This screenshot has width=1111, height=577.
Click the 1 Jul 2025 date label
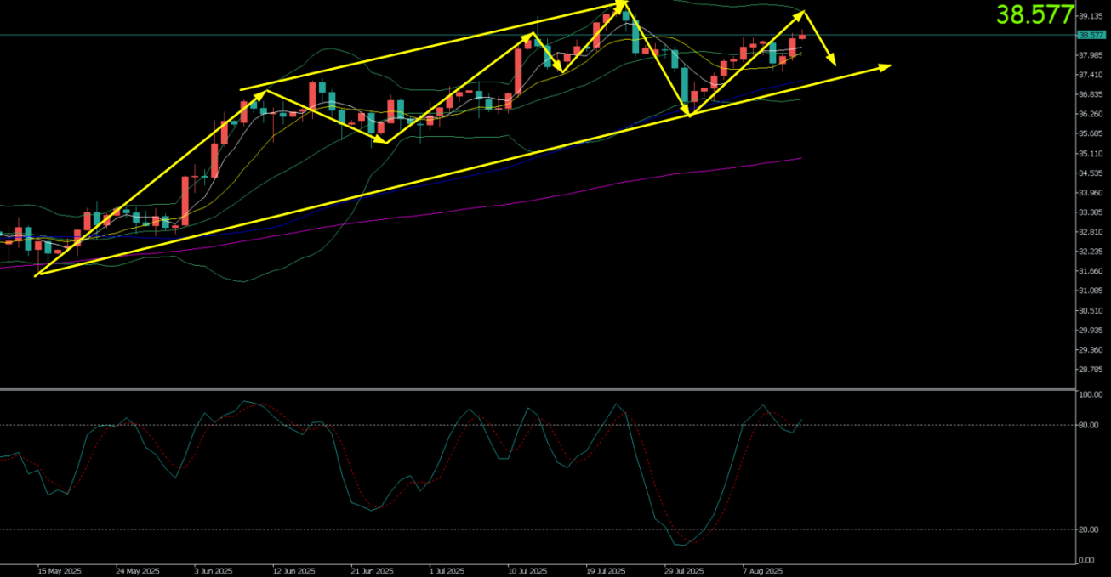coord(449,571)
